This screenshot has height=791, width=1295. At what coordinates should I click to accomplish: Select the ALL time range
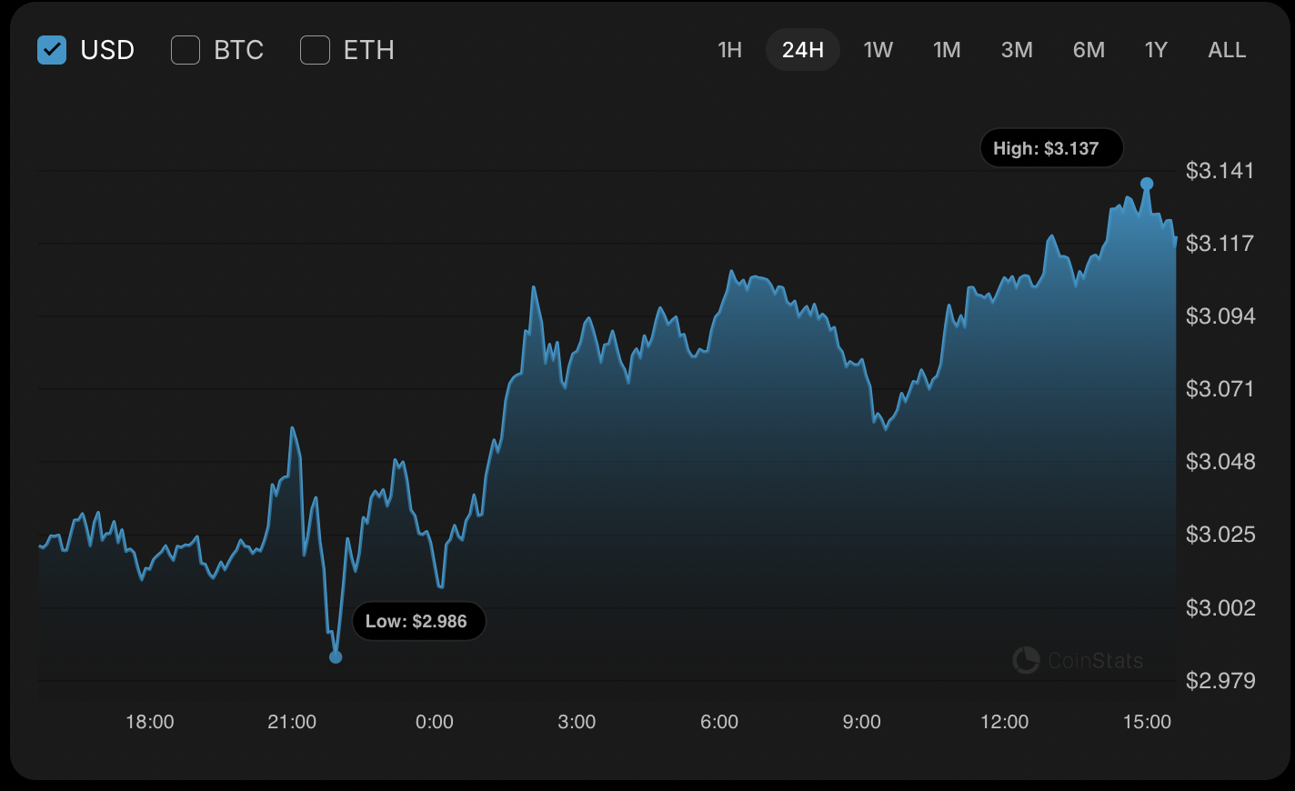[x=1227, y=50]
